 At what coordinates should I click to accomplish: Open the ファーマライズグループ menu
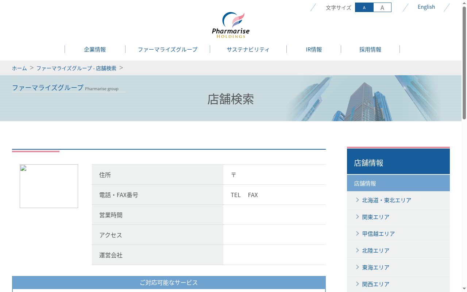167,49
